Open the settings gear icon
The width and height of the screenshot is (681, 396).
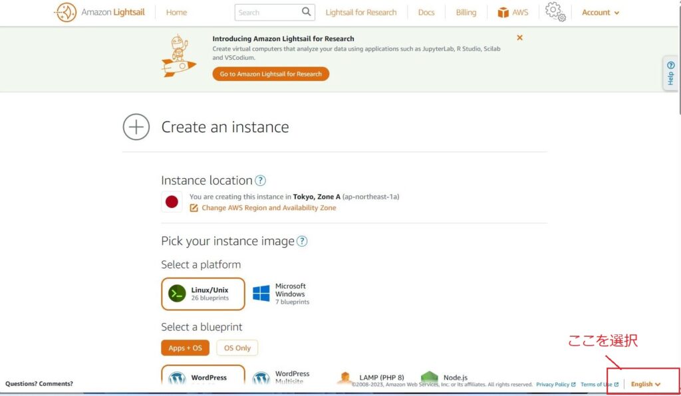tap(555, 12)
